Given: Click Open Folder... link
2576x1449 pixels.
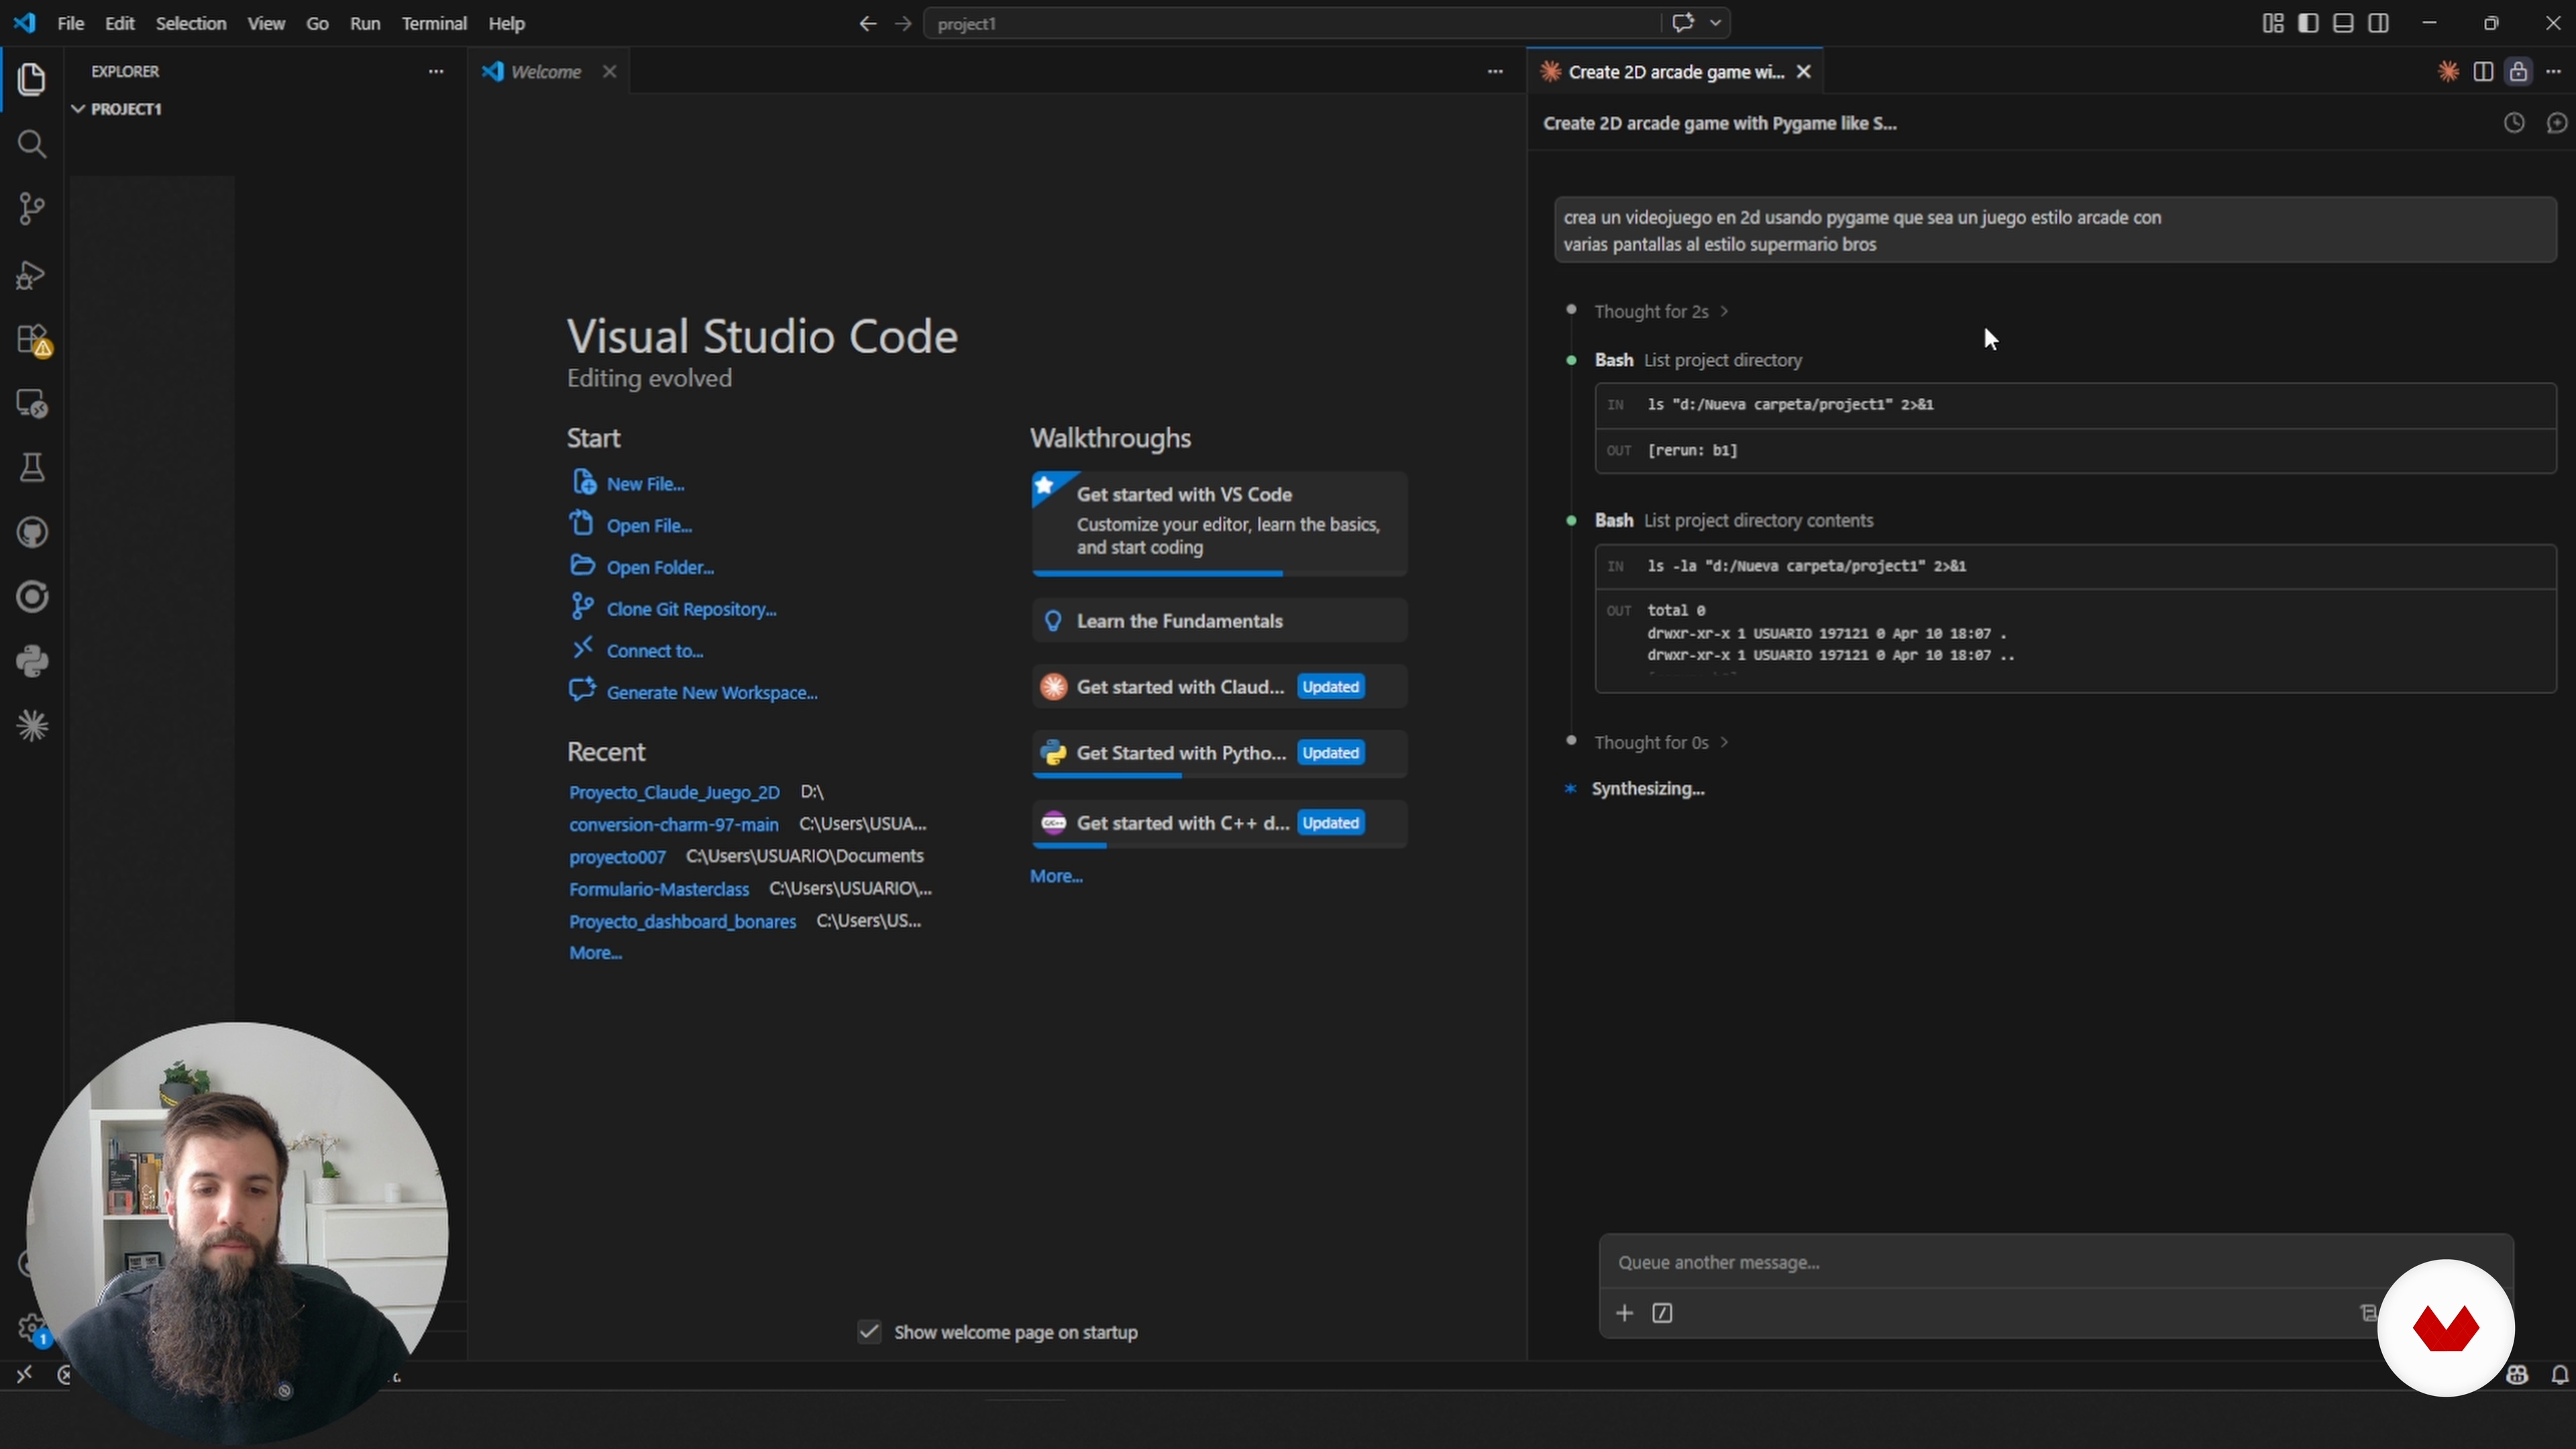Looking at the screenshot, I should click(x=660, y=567).
